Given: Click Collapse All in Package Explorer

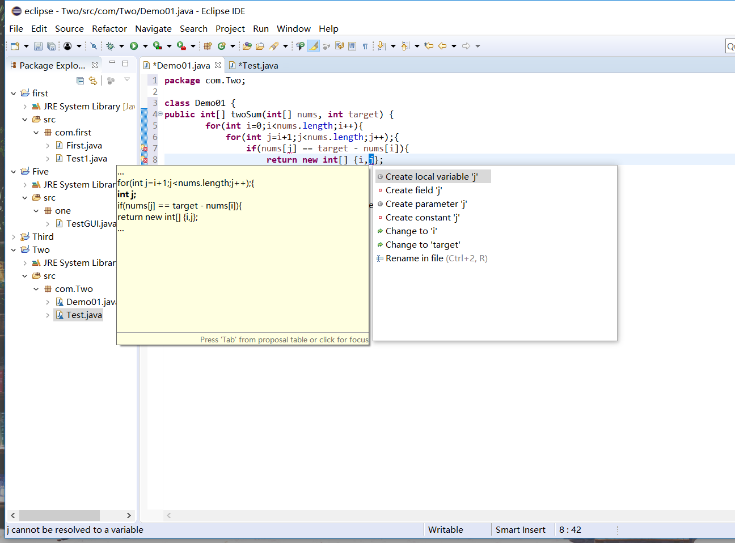Looking at the screenshot, I should (80, 80).
